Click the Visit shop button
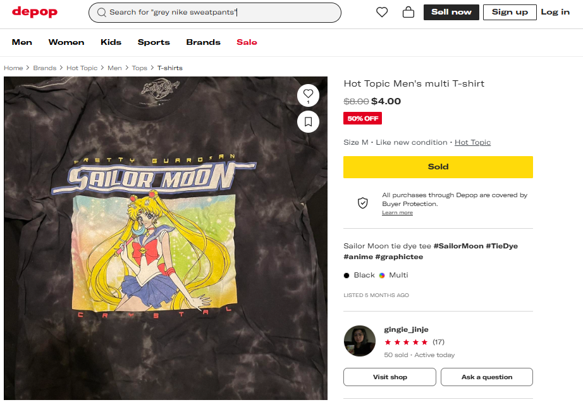The width and height of the screenshot is (583, 407). 390,377
